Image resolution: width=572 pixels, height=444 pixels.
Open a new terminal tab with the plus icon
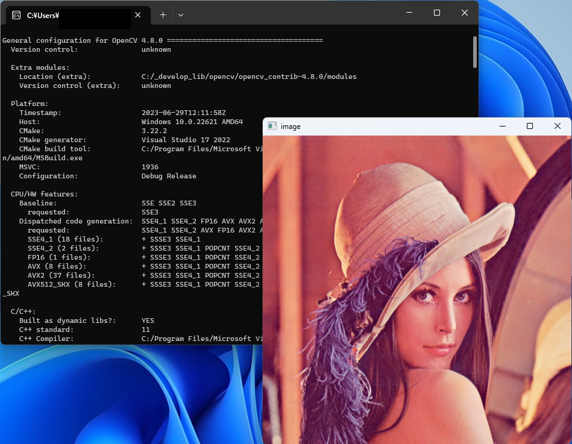(x=162, y=15)
